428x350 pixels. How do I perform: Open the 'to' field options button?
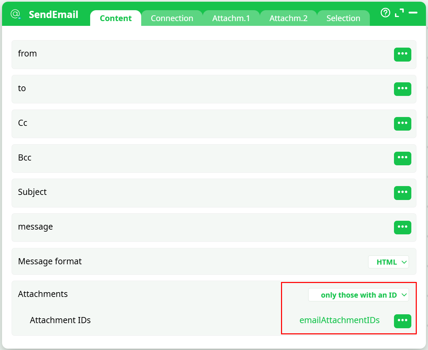tap(402, 89)
